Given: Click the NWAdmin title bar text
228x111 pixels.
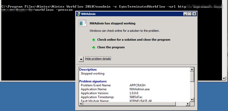Looking at the screenshot, I should [88, 14].
